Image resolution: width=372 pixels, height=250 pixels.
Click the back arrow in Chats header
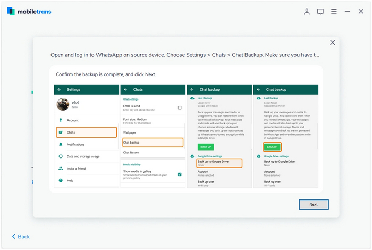coord(125,89)
